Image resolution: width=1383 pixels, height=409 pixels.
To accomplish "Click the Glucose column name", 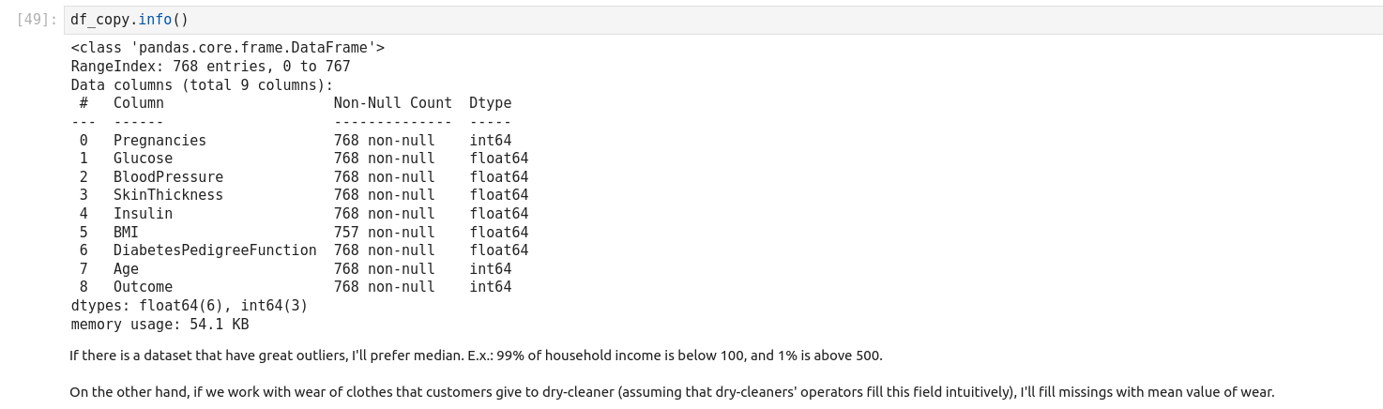I will coord(143,159).
